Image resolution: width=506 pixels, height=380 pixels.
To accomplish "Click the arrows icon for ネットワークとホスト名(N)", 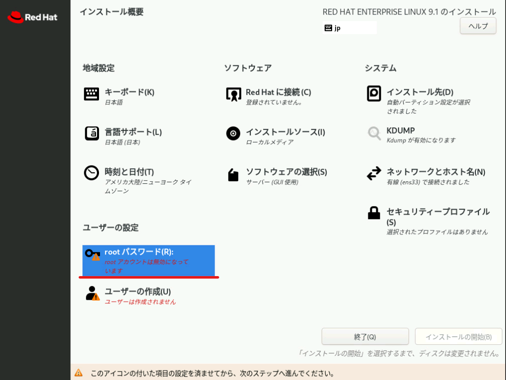I will pyautogui.click(x=374, y=173).
